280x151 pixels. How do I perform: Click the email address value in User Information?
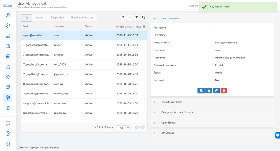226,43
